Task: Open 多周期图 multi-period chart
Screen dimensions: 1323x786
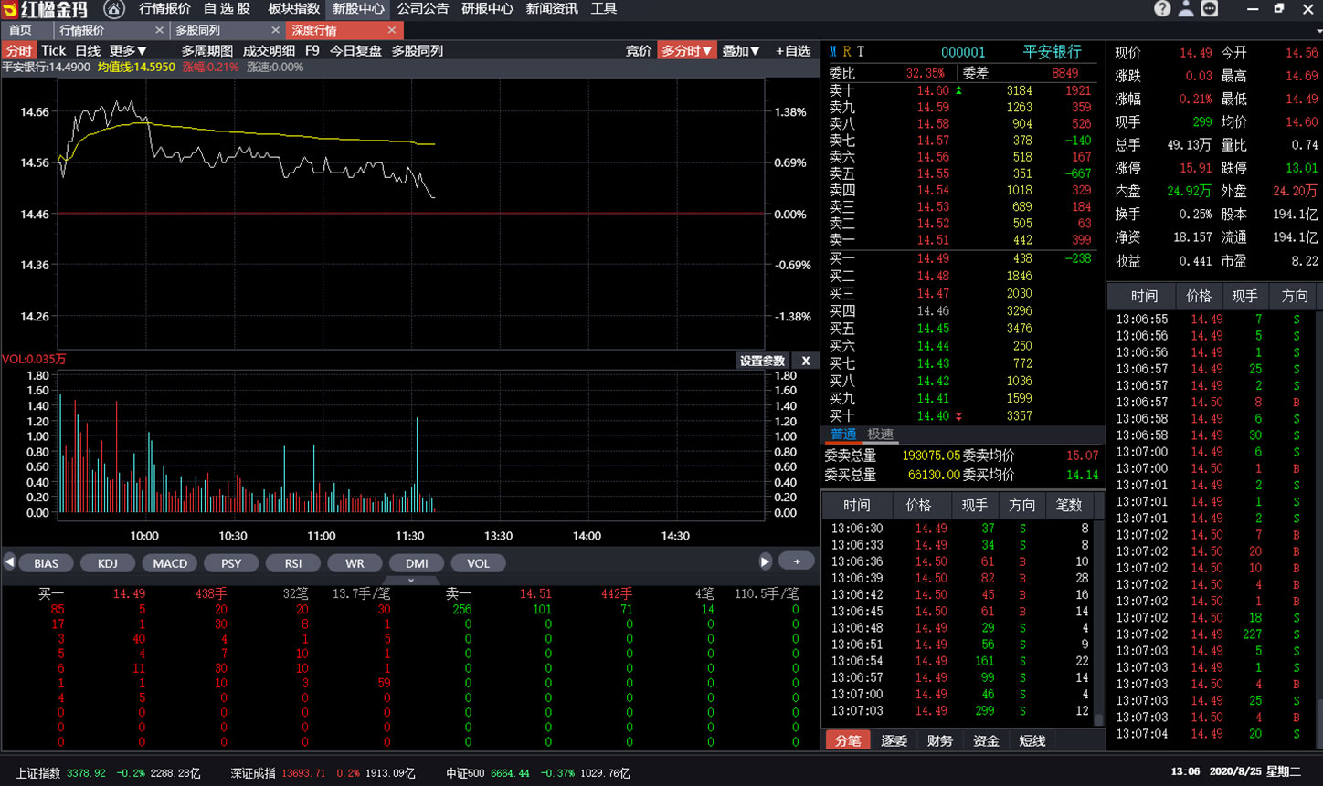Action: [207, 51]
